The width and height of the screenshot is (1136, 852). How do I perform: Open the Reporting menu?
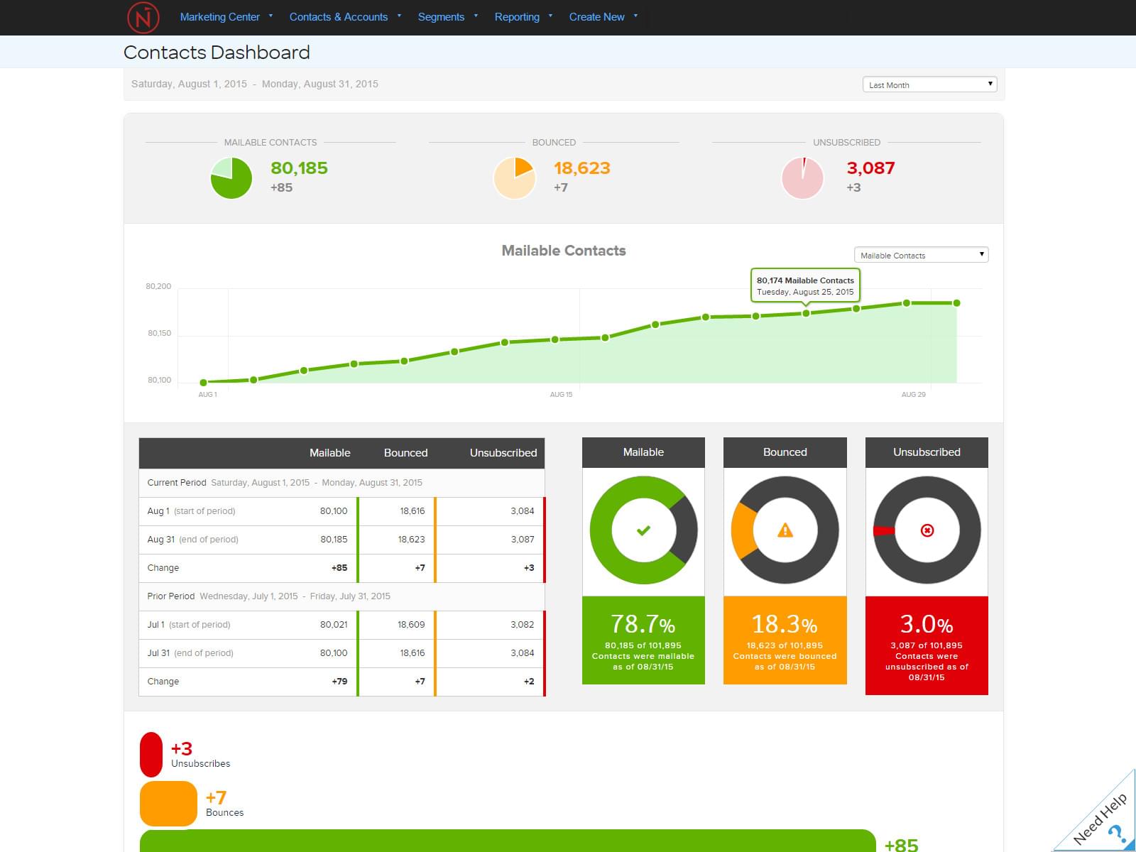click(517, 16)
